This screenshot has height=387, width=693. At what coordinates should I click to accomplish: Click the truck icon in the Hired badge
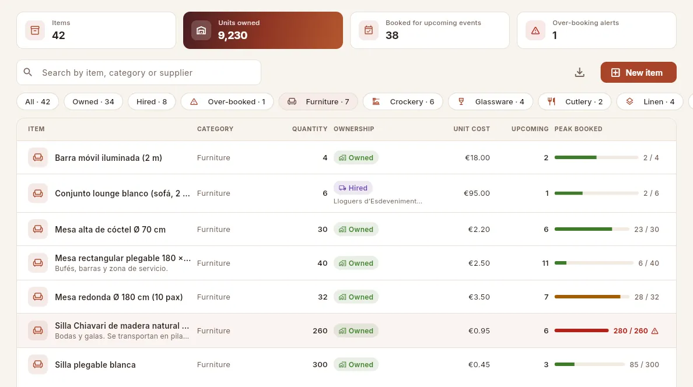click(342, 188)
